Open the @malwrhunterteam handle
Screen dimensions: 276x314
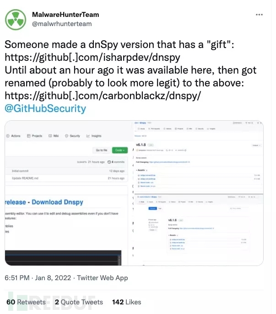point(62,23)
